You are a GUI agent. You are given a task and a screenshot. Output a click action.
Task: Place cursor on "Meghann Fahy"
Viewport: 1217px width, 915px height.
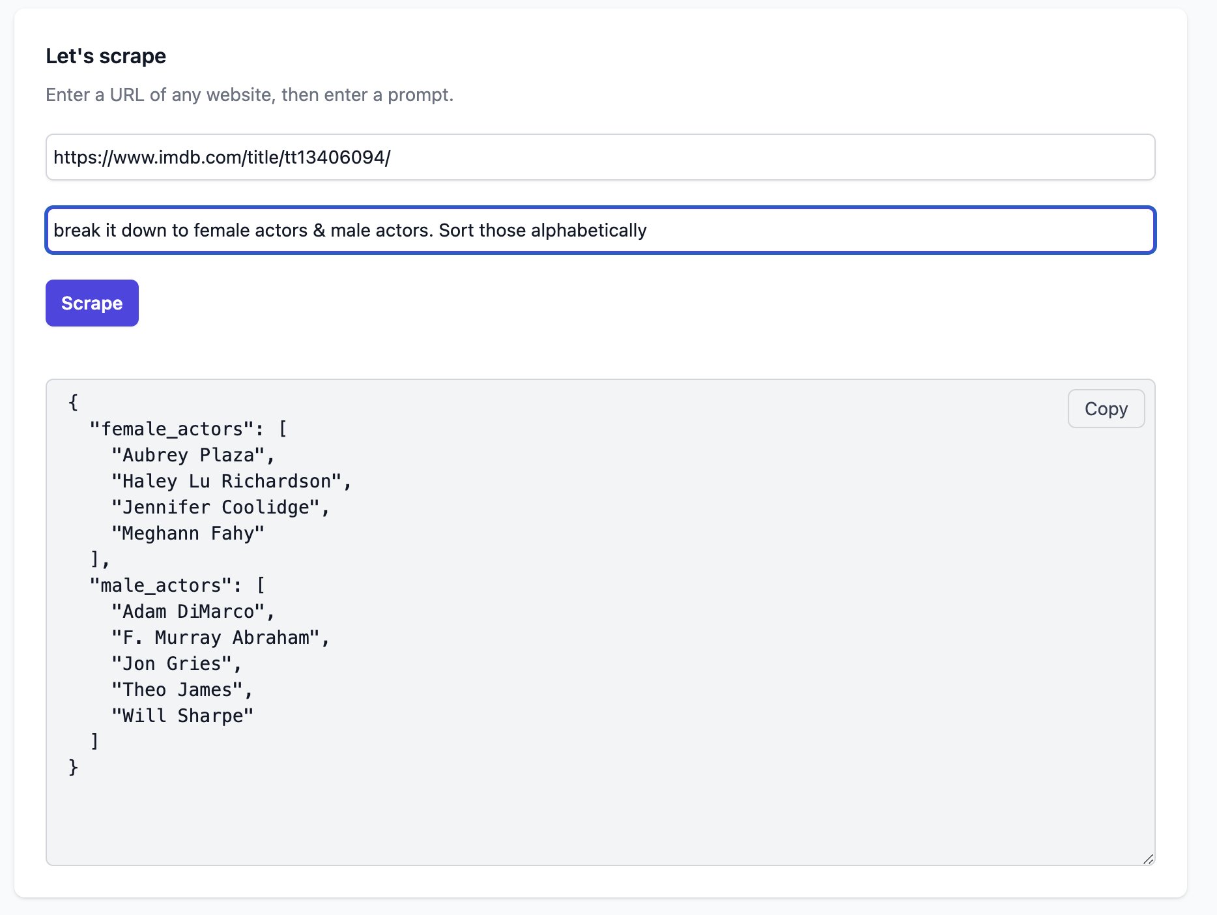(188, 533)
